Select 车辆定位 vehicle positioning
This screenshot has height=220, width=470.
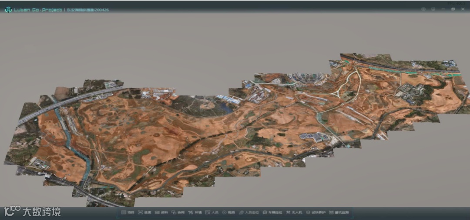coord(272,213)
